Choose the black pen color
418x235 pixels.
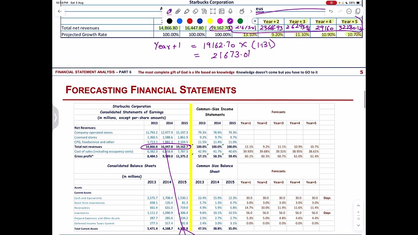coord(169,21)
